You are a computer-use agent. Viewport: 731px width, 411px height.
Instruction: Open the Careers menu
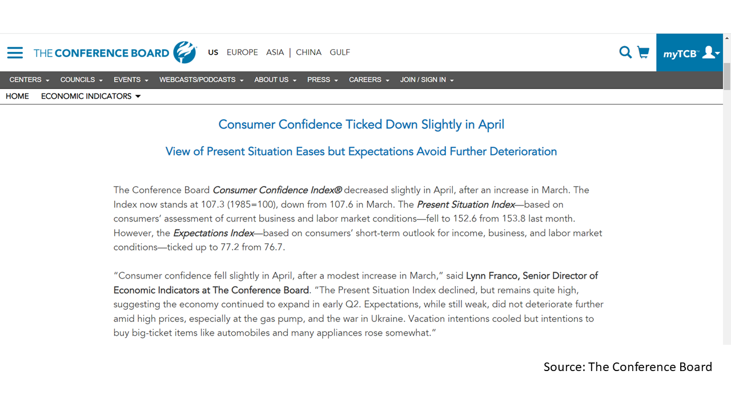pos(369,80)
